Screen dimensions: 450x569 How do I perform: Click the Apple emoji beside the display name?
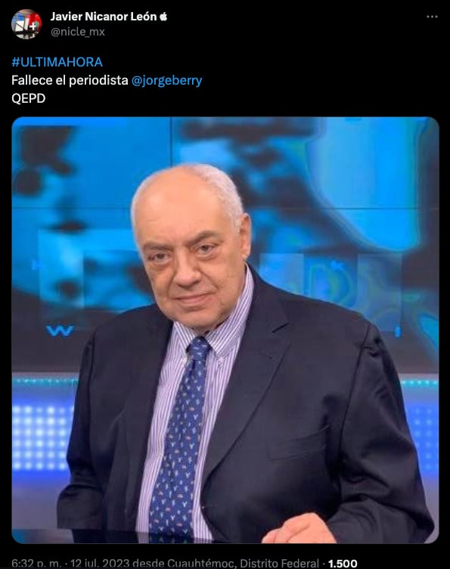coord(163,17)
